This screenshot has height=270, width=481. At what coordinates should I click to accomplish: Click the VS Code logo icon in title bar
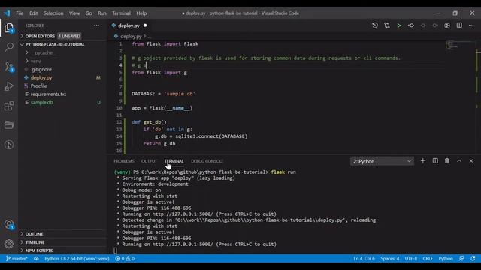7,13
